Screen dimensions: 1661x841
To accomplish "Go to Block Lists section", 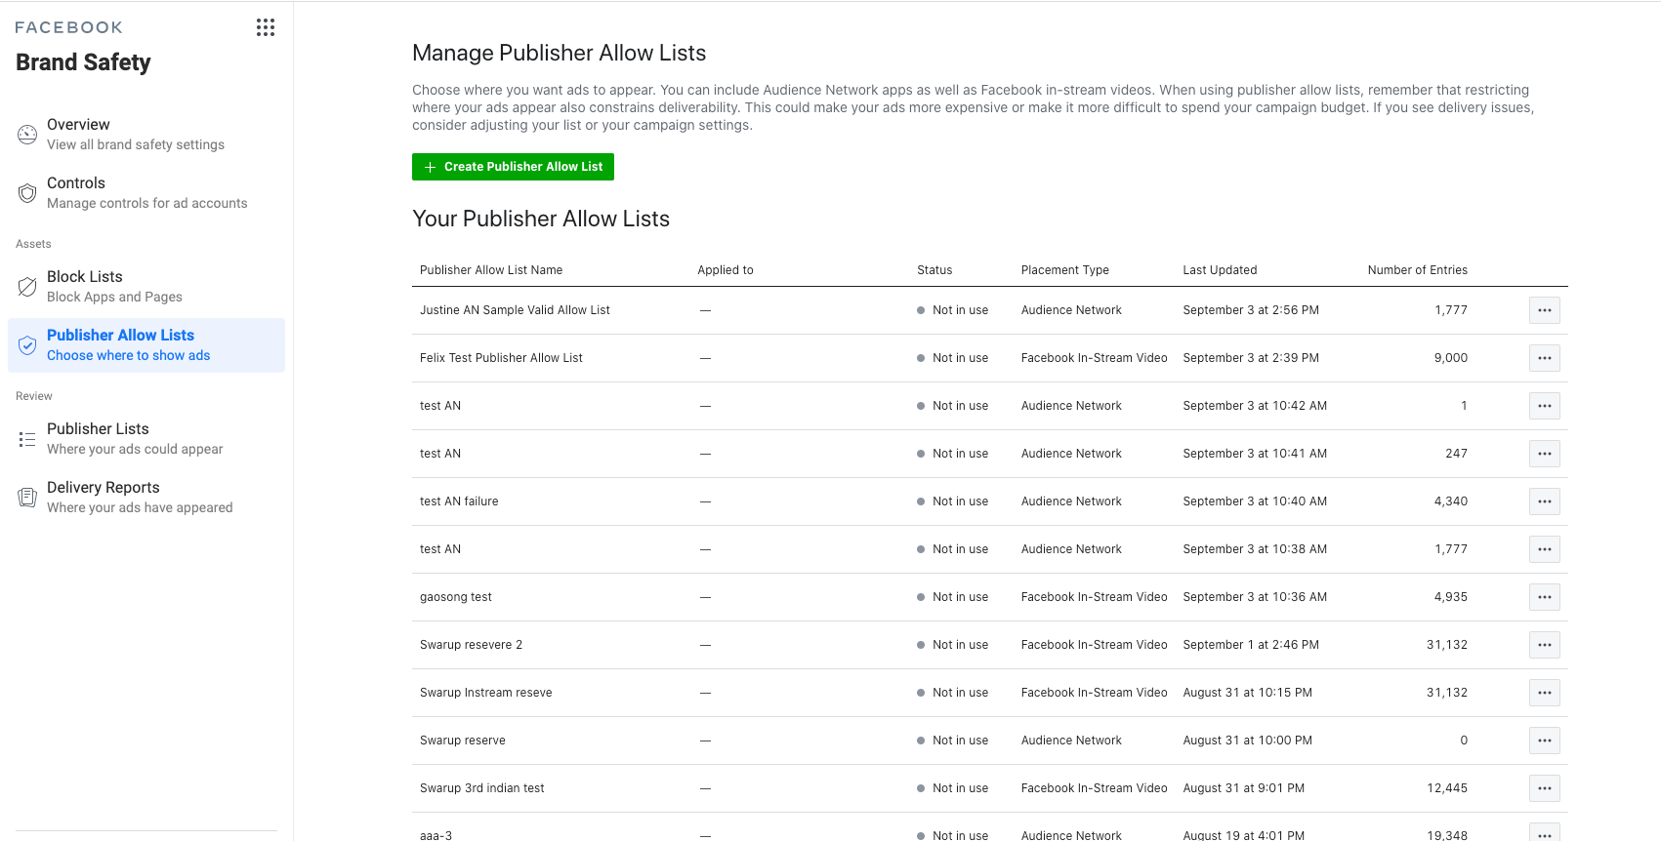I will click(x=146, y=287).
